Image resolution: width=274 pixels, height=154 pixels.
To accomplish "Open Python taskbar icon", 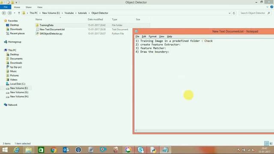I will [x=153, y=150].
